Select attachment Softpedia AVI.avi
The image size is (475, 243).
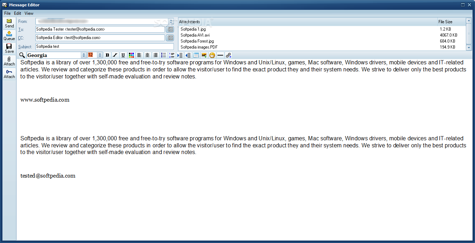pos(195,35)
